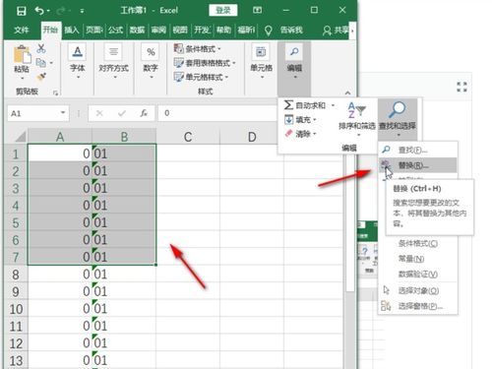
Task: Switch to the 数据 ribbon tab
Action: coord(137,31)
